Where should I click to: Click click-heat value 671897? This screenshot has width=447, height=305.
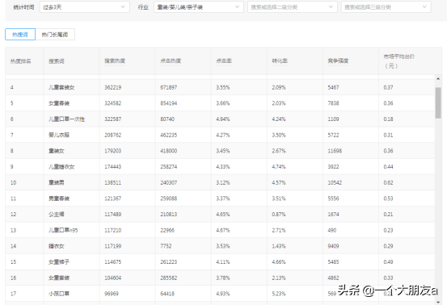tap(169, 87)
